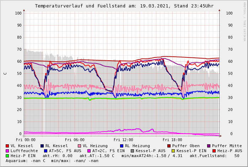Screen dimensions: 248x167
Task: Select the gray Kessel-P AUS swatch
Action: [133, 151]
